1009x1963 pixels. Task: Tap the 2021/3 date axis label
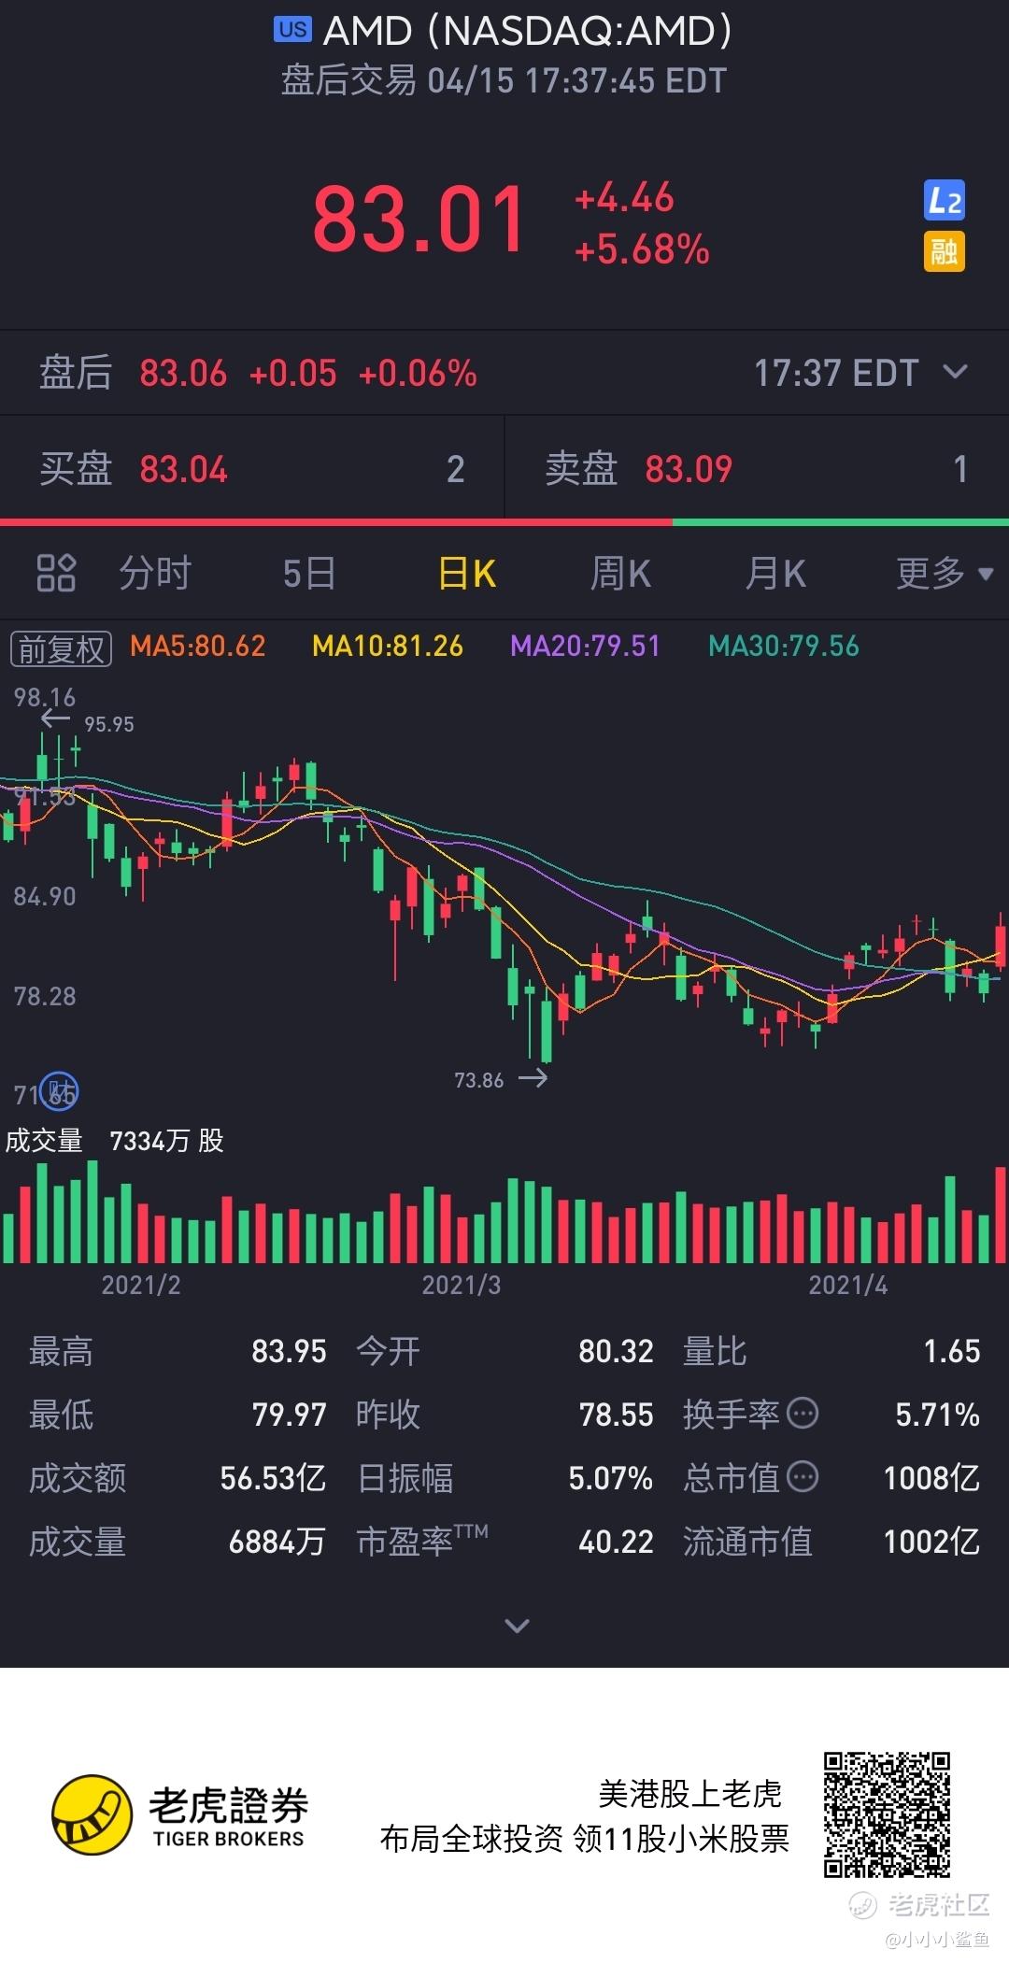(x=462, y=1285)
